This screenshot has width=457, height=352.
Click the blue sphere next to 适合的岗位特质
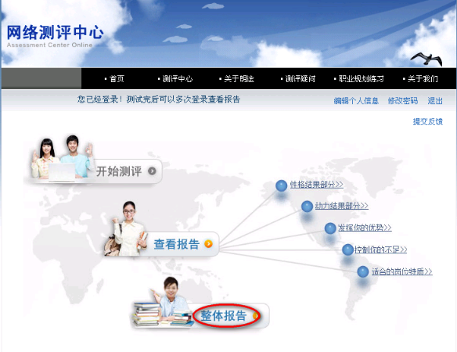[x=363, y=272]
